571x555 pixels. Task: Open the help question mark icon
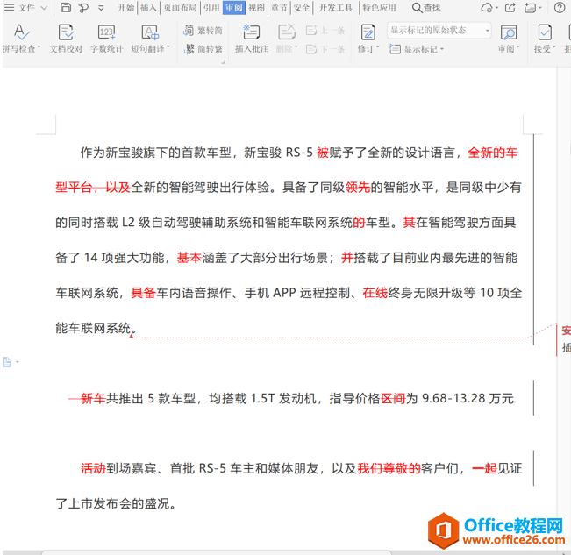pos(560,7)
